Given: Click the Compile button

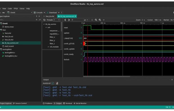Looking at the screenshot, I should point(38,13).
